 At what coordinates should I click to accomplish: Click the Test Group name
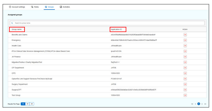point(16,95)
